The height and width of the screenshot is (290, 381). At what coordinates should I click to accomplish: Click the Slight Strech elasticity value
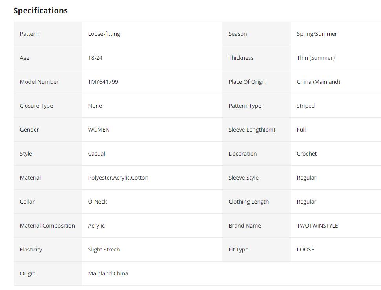[x=104, y=250]
